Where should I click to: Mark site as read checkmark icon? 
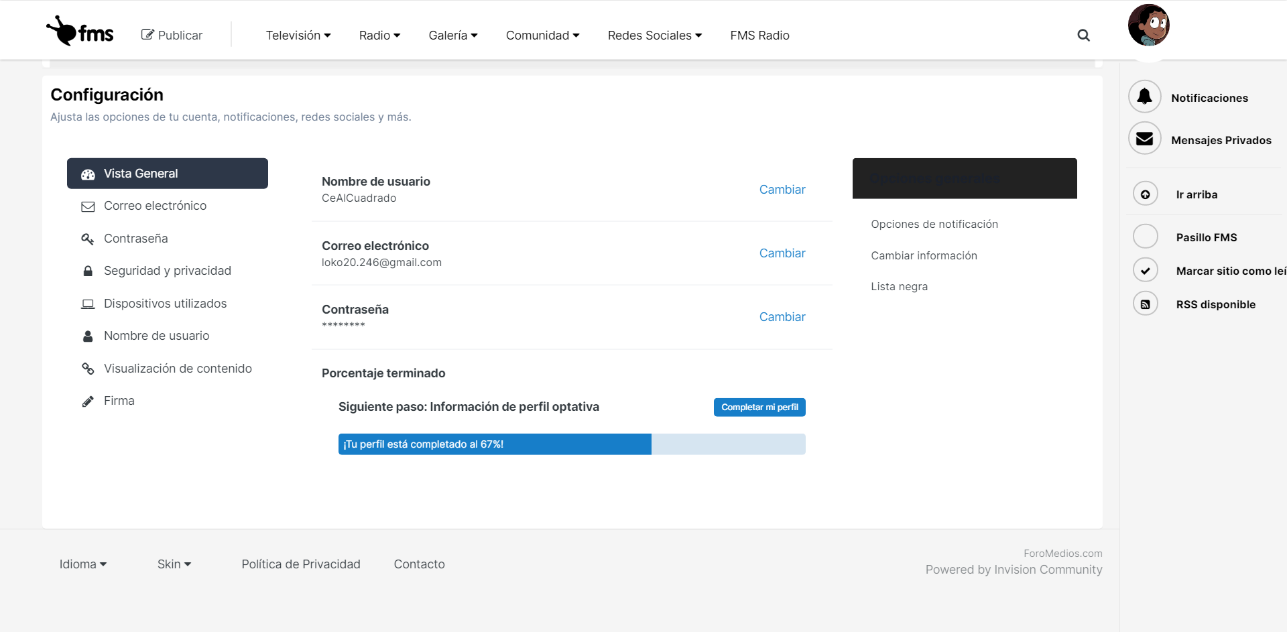1145,271
